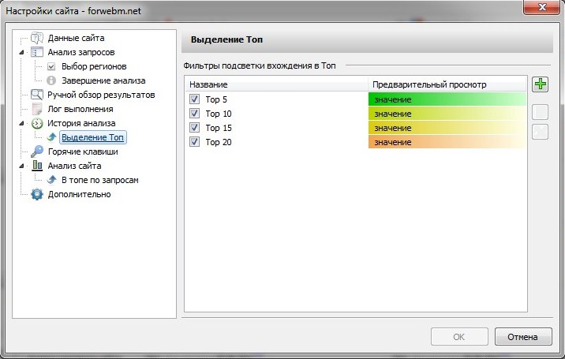Click the clock icon of История анализа

click(37, 123)
